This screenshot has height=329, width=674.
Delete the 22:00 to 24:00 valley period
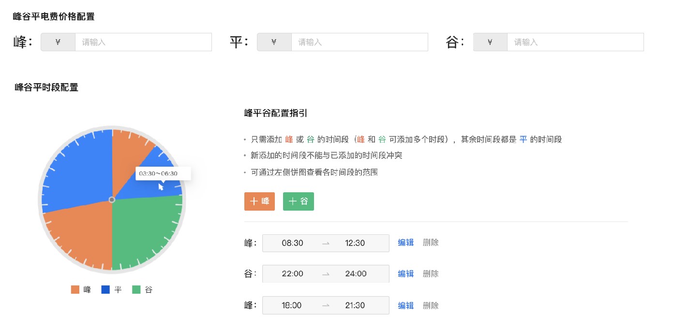[x=431, y=273]
